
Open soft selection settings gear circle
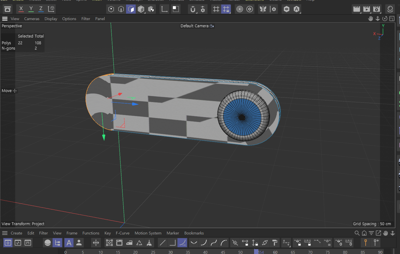pos(250,9)
